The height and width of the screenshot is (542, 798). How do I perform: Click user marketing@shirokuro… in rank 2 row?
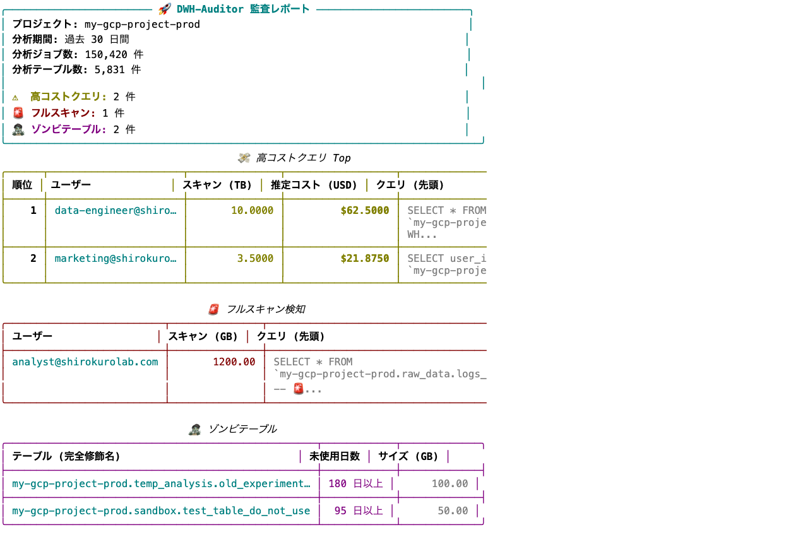(x=116, y=259)
